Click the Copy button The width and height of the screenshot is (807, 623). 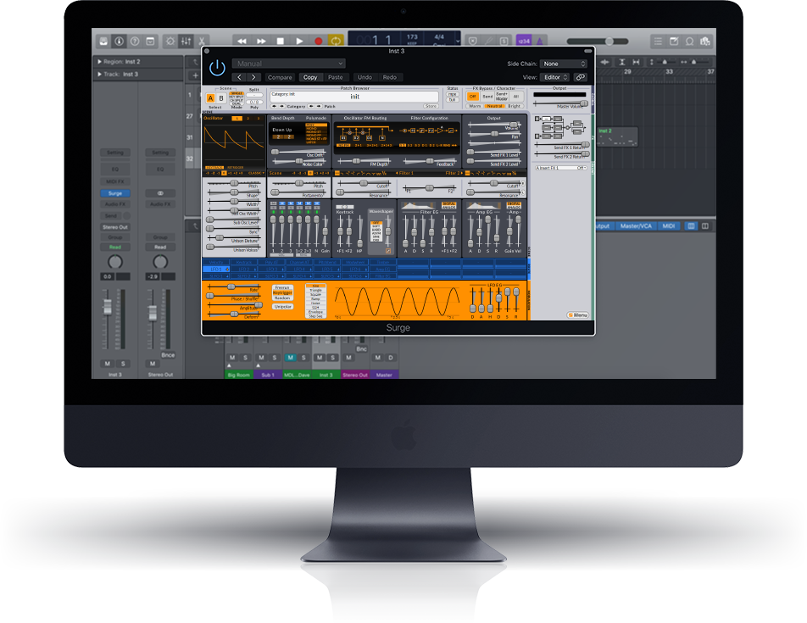click(x=310, y=77)
